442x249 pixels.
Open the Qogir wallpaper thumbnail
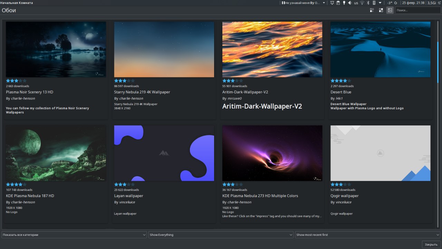click(381, 153)
